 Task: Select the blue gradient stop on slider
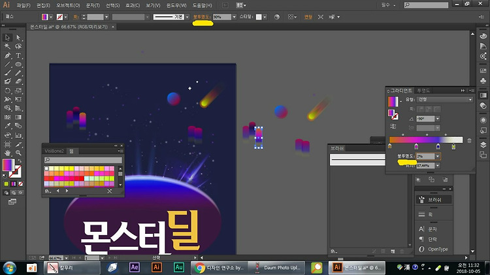(x=438, y=146)
